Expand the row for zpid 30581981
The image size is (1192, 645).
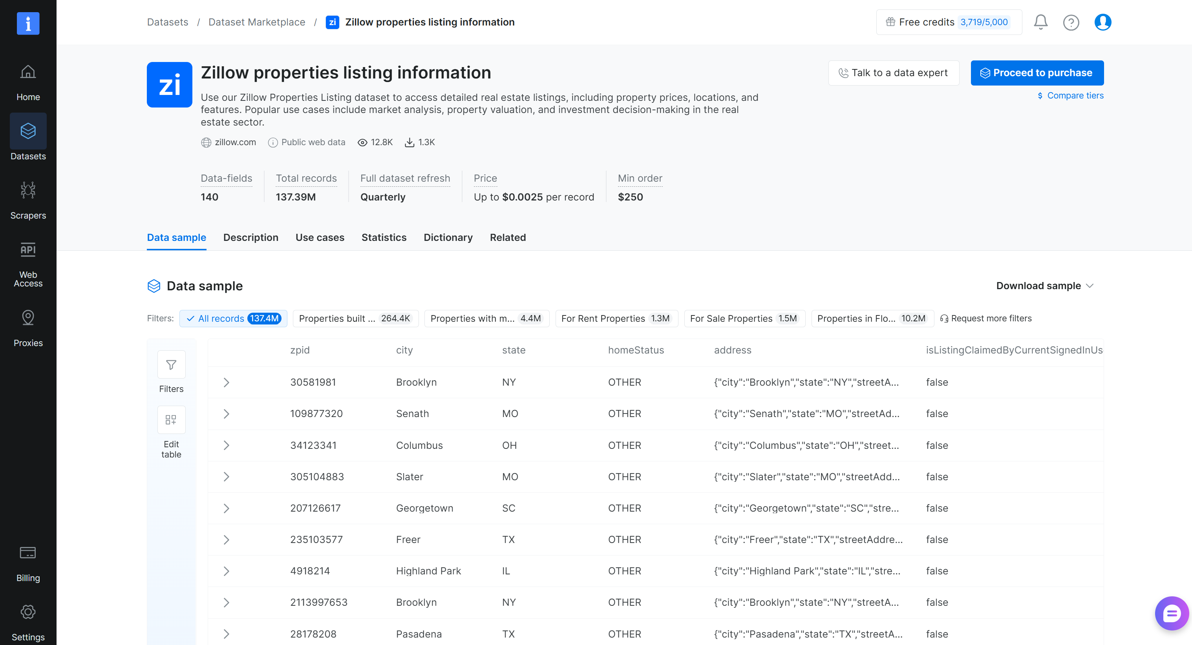(x=226, y=383)
